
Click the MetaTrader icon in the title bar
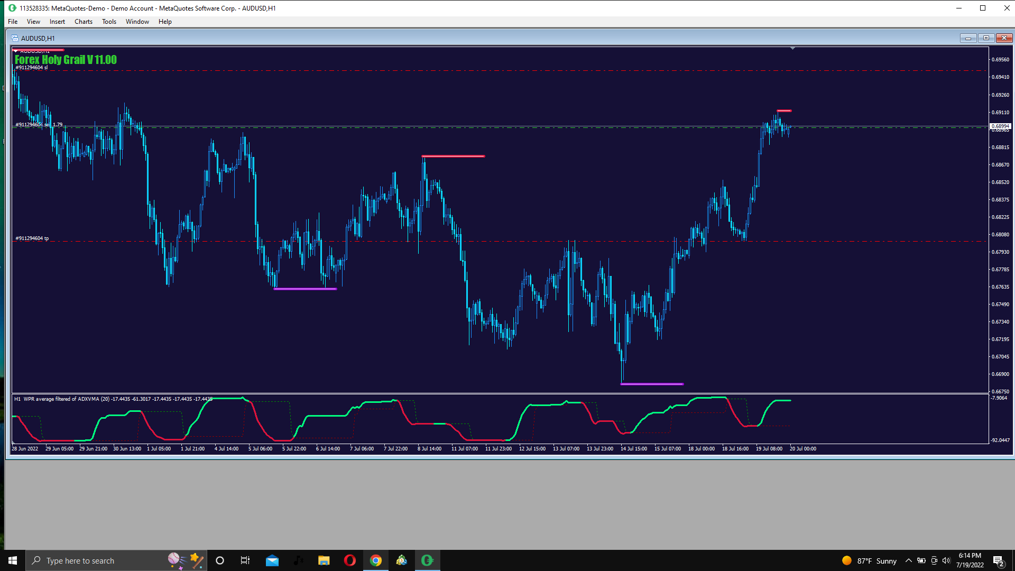pyautogui.click(x=12, y=8)
